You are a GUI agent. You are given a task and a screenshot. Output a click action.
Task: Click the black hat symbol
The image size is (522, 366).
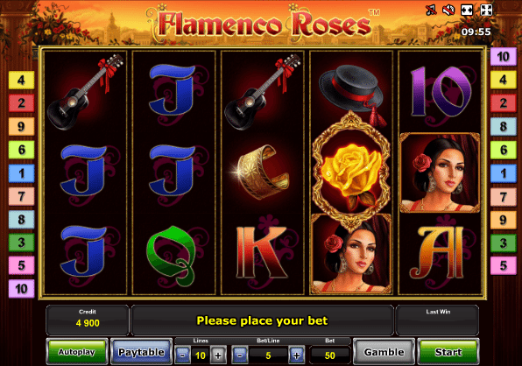[352, 93]
